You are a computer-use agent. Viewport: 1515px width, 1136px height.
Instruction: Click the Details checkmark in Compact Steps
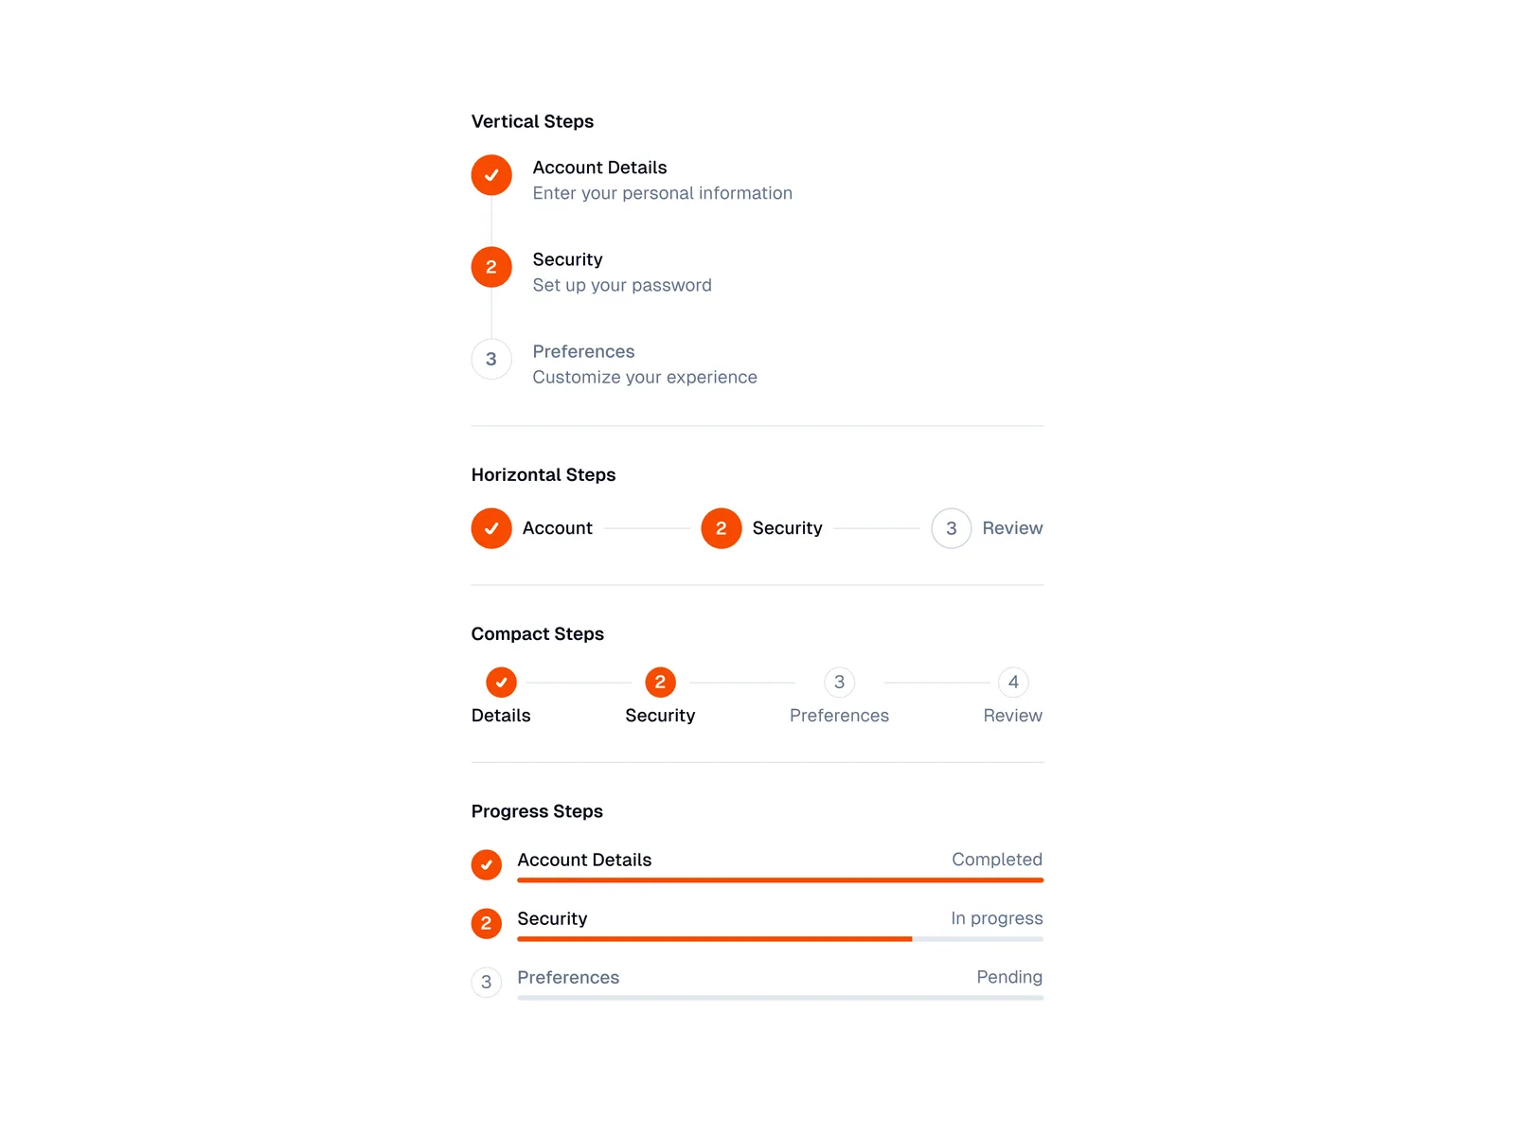[x=501, y=682]
